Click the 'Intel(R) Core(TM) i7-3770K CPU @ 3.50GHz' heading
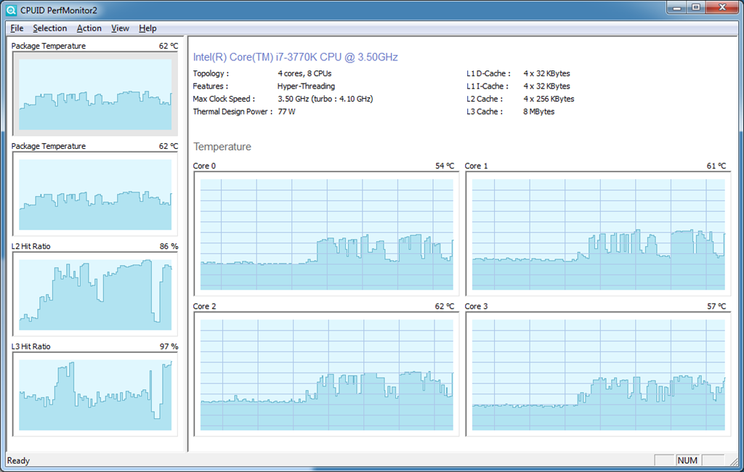The width and height of the screenshot is (744, 472). point(295,57)
